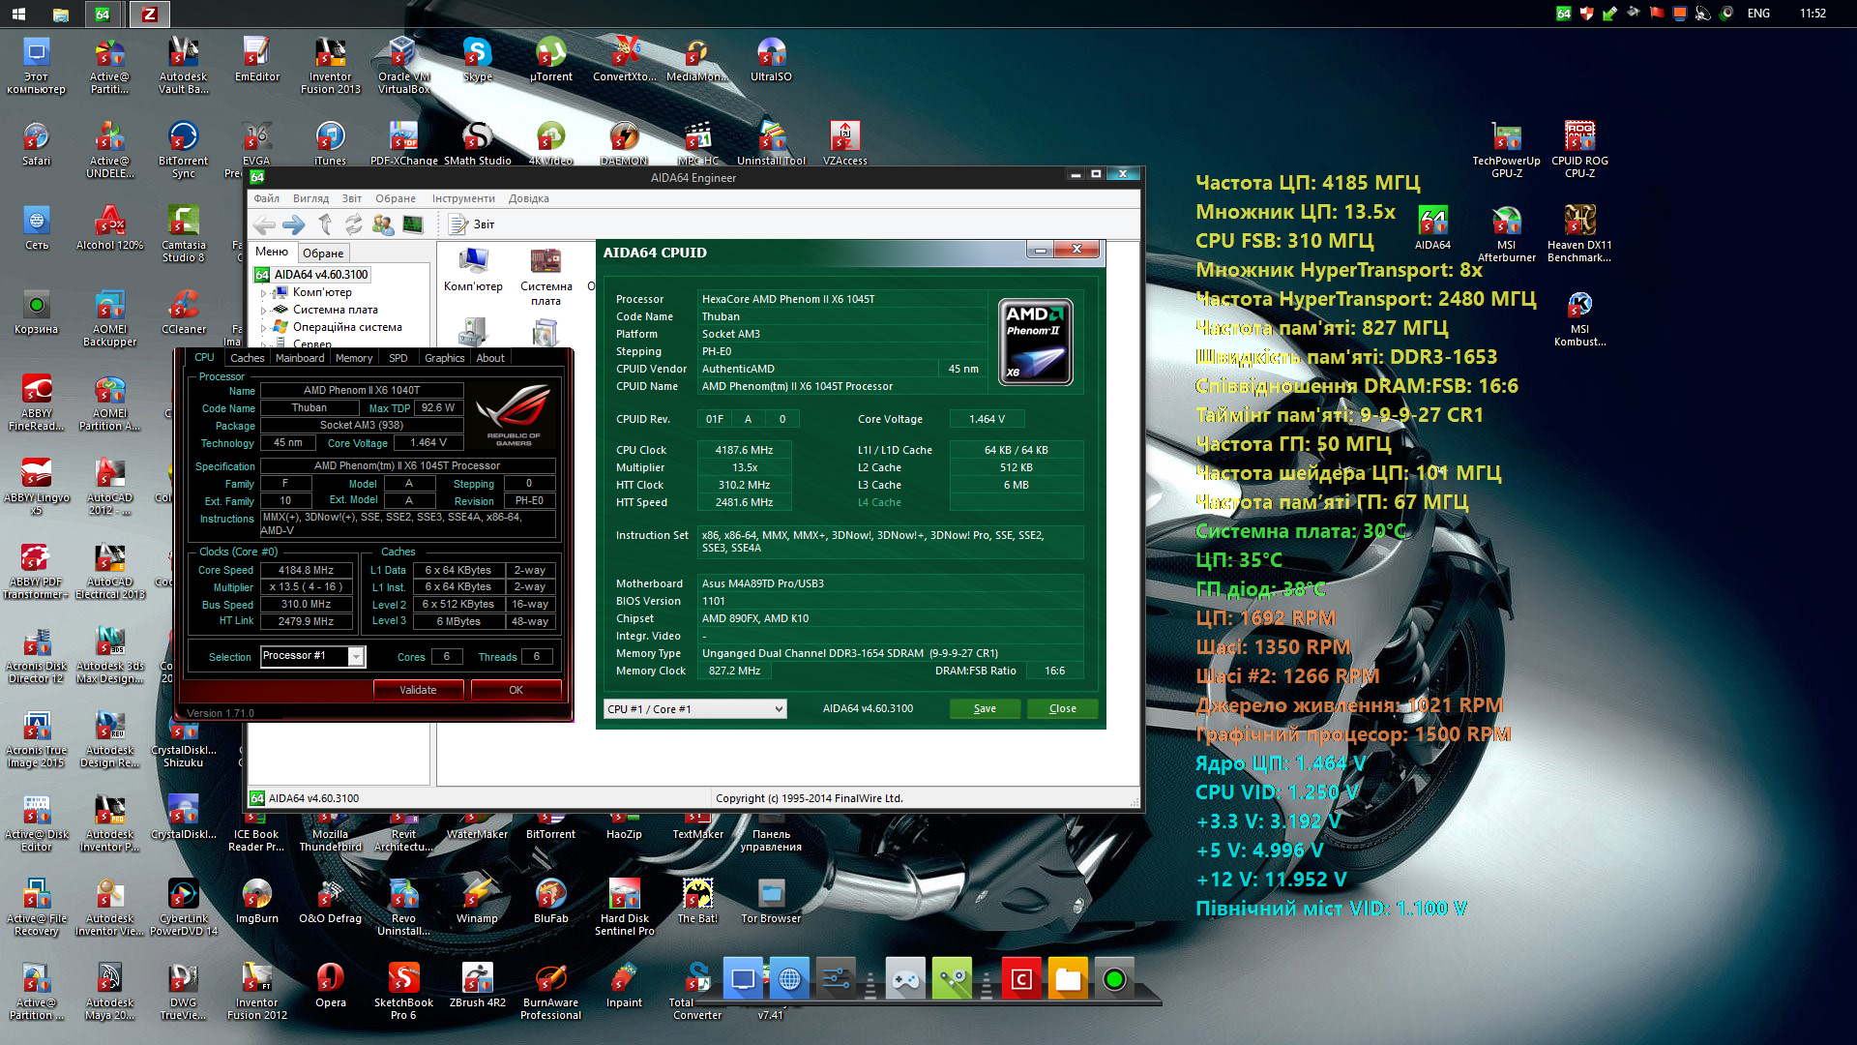Screen dimensions: 1857x1045
Task: Open the Processor #1 selection dropdown
Action: coord(312,656)
